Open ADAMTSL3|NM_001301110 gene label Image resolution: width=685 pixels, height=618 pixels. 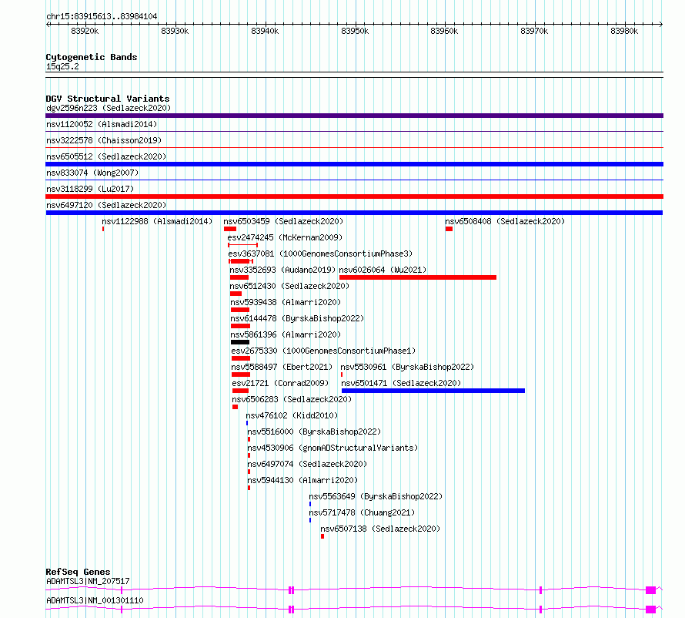tap(95, 600)
